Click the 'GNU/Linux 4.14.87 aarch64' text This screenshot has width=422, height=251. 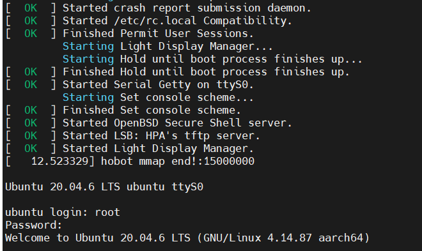click(x=283, y=238)
